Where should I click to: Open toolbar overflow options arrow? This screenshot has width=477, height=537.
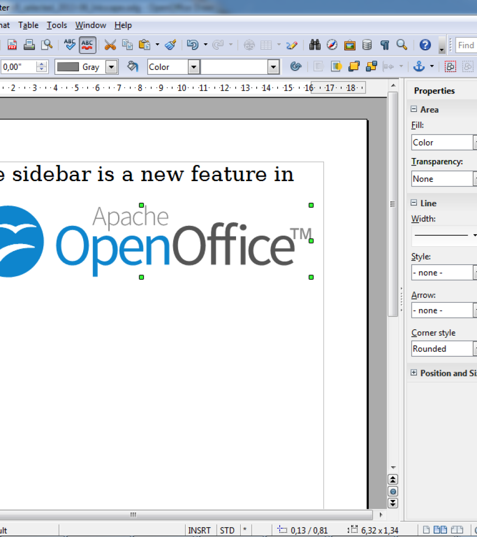tap(442, 45)
